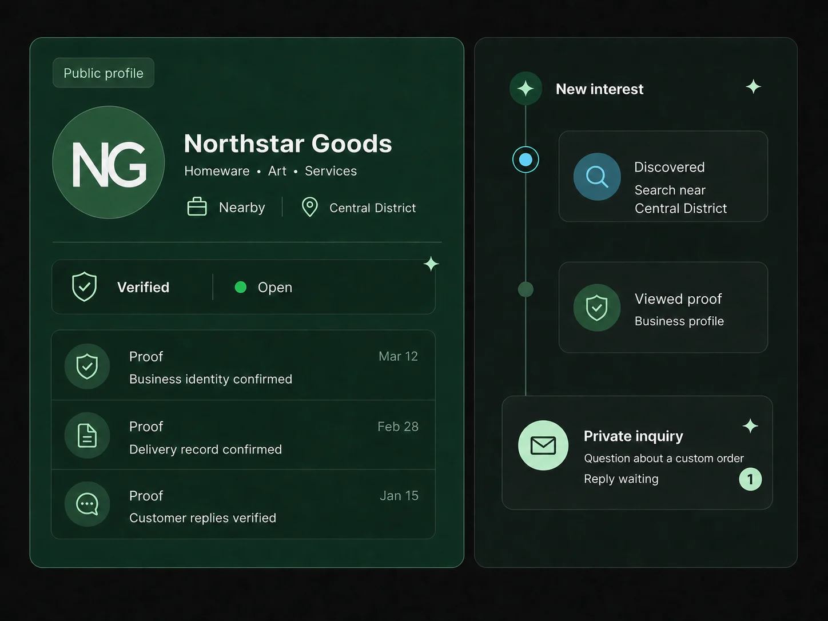Click the unread count badge 1
The image size is (828, 621).
tap(750, 479)
